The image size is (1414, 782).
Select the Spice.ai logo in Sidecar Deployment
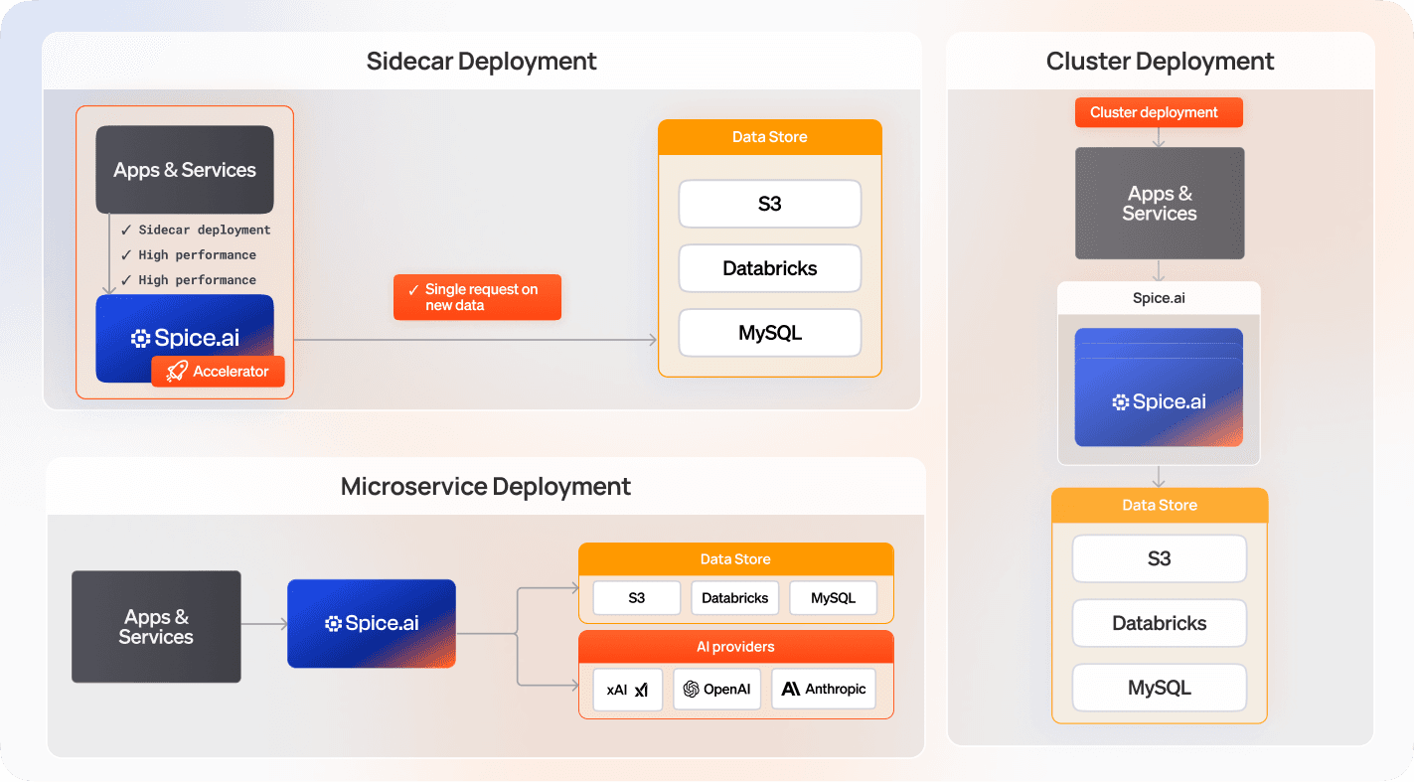[x=185, y=337]
